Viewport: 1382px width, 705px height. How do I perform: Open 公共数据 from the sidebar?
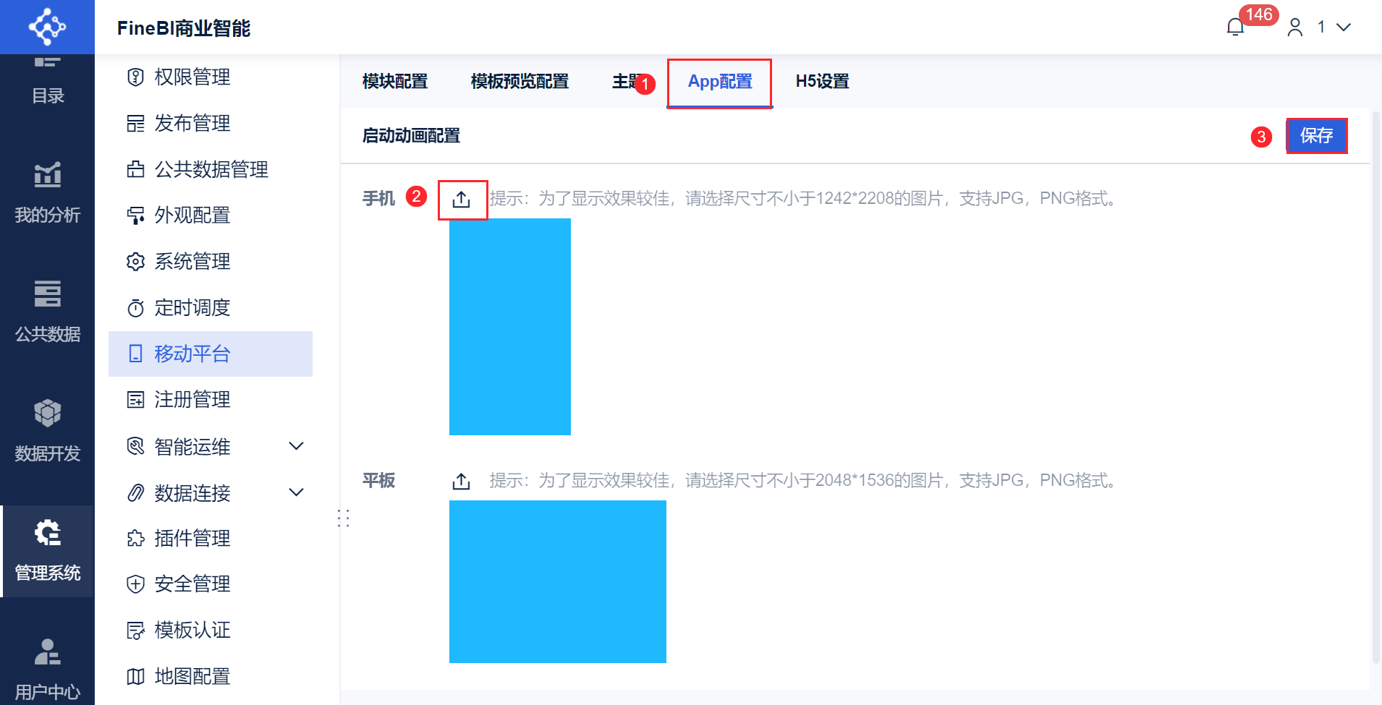click(x=47, y=311)
